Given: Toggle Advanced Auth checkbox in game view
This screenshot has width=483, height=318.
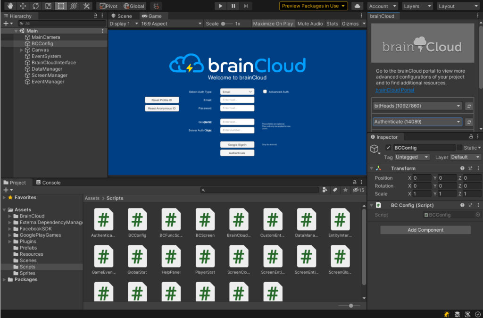Looking at the screenshot, I should tap(265, 92).
